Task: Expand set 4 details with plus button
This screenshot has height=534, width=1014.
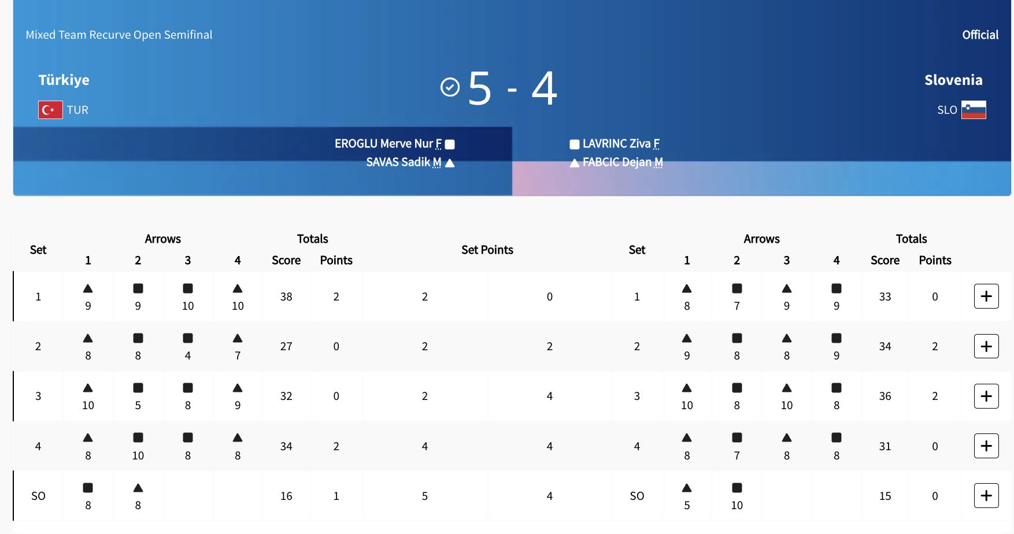Action: pos(986,446)
